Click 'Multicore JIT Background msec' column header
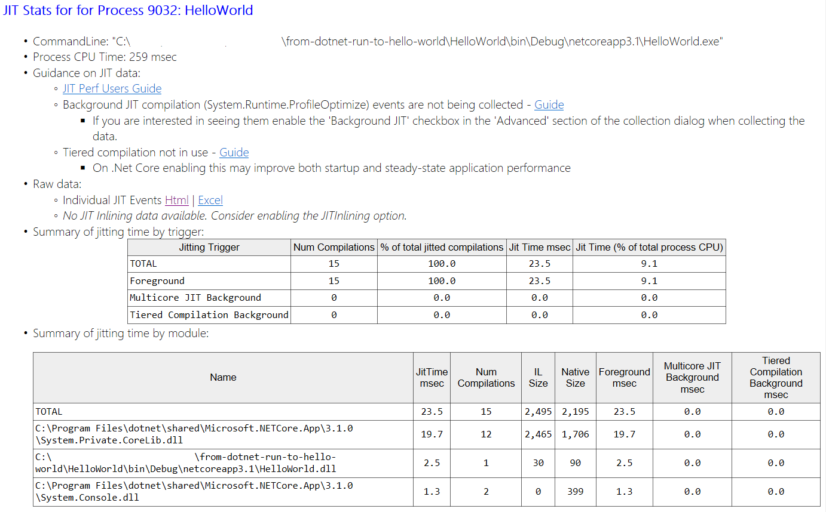This screenshot has width=826, height=512. click(692, 377)
